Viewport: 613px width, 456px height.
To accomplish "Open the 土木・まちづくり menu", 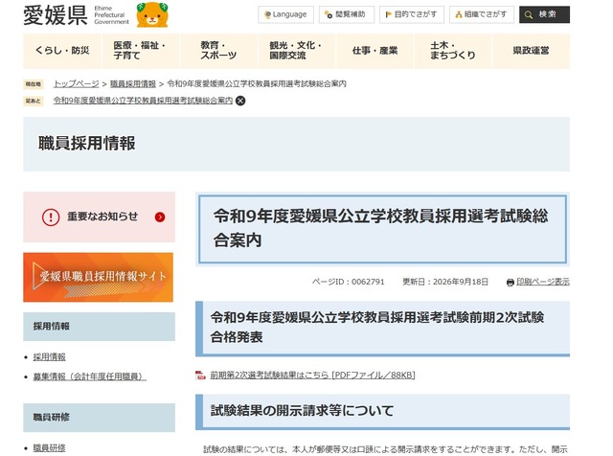I will [453, 51].
